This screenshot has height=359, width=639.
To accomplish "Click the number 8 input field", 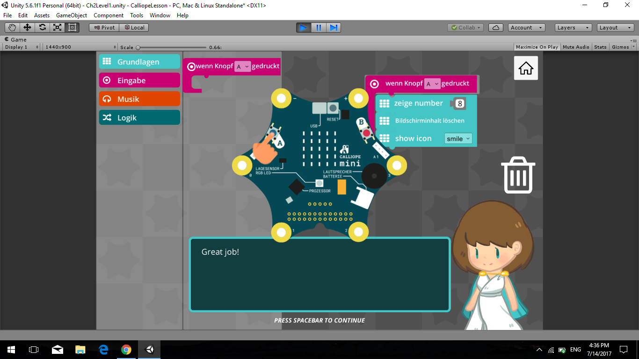I will coord(460,103).
